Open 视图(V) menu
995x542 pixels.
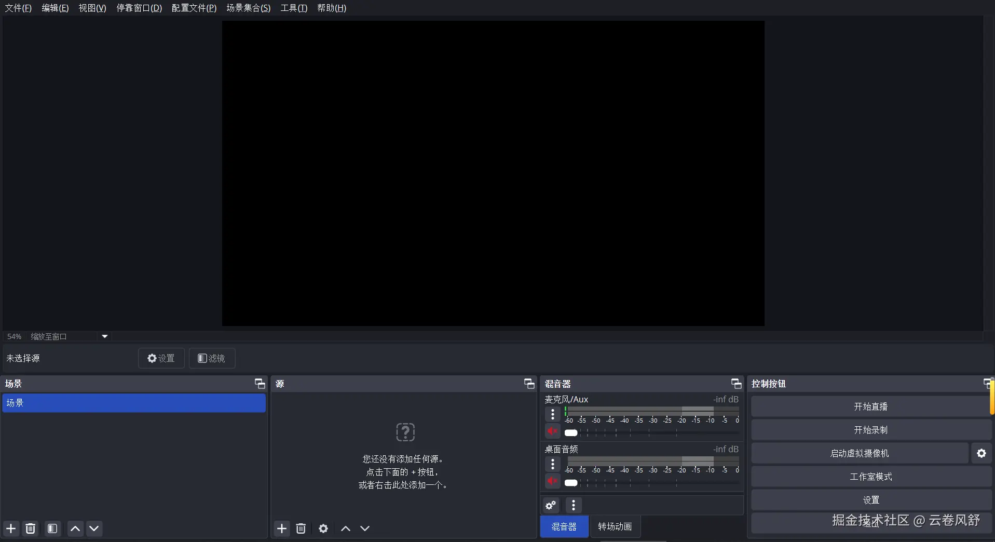click(x=92, y=8)
